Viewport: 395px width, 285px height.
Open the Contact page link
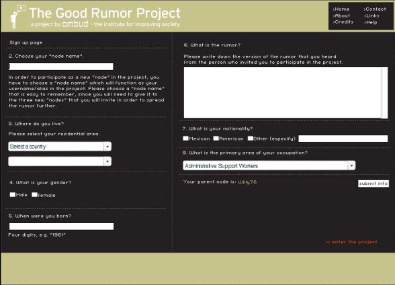pos(375,9)
